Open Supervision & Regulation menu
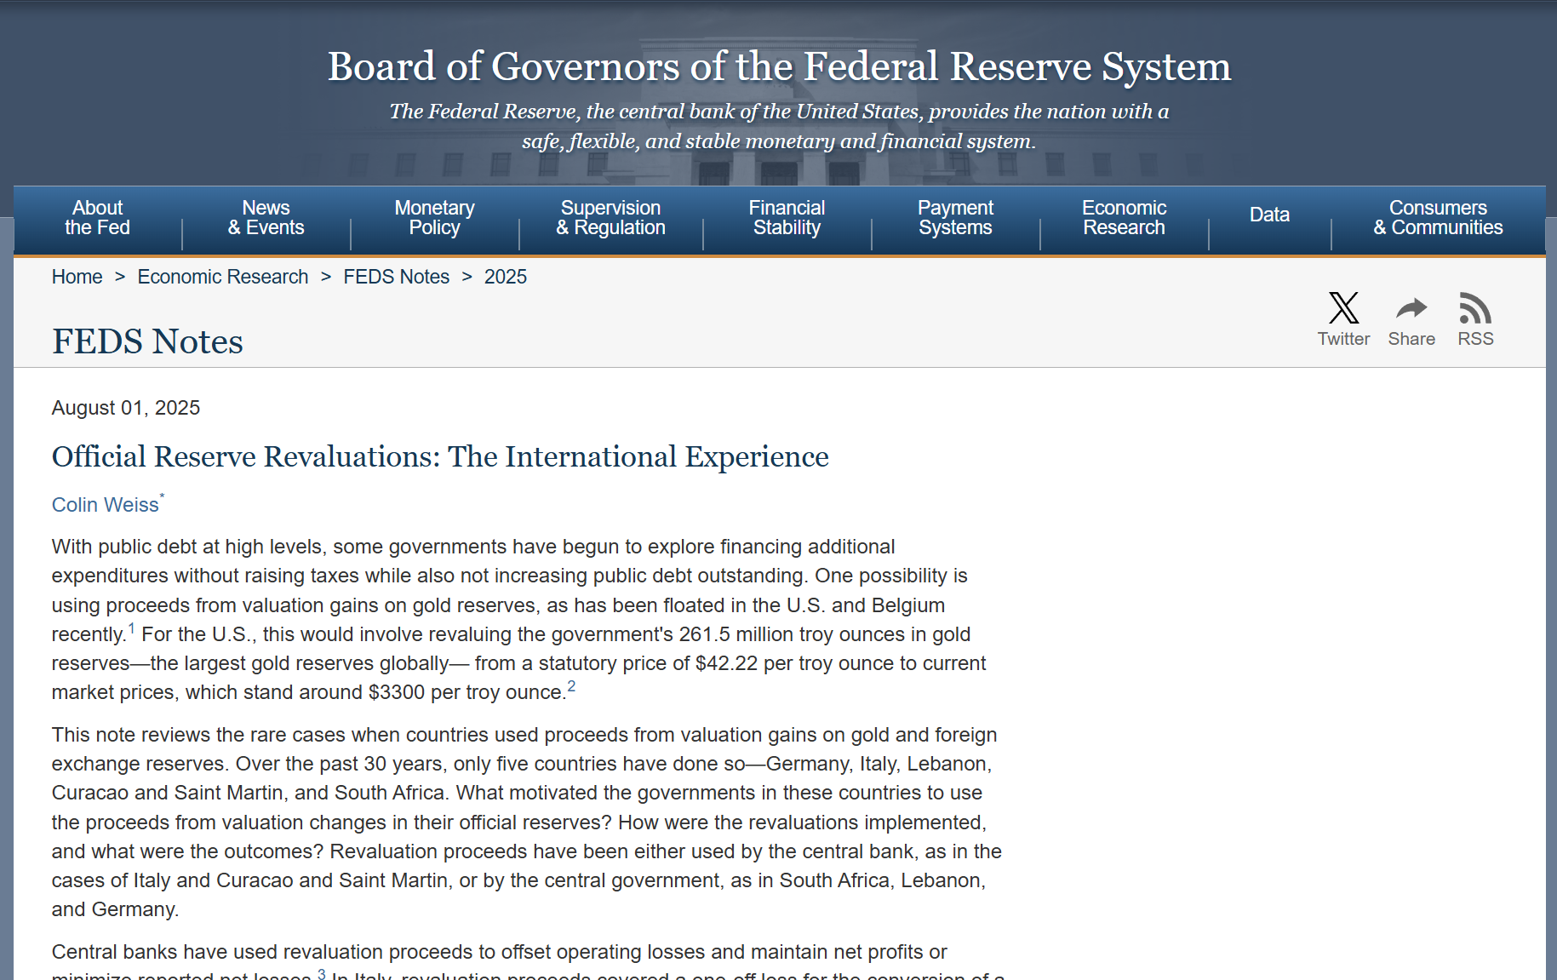 610,218
